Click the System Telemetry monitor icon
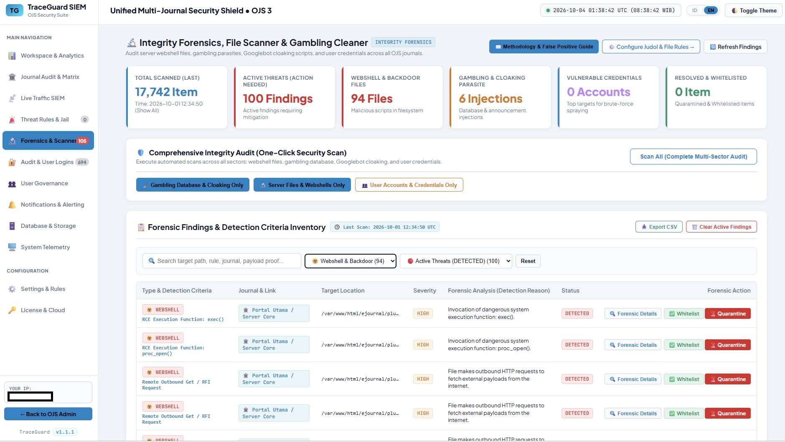 pos(12,247)
